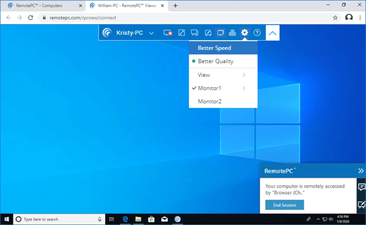
Task: Click the end remote session icon with red X
Action: [x=168, y=33]
